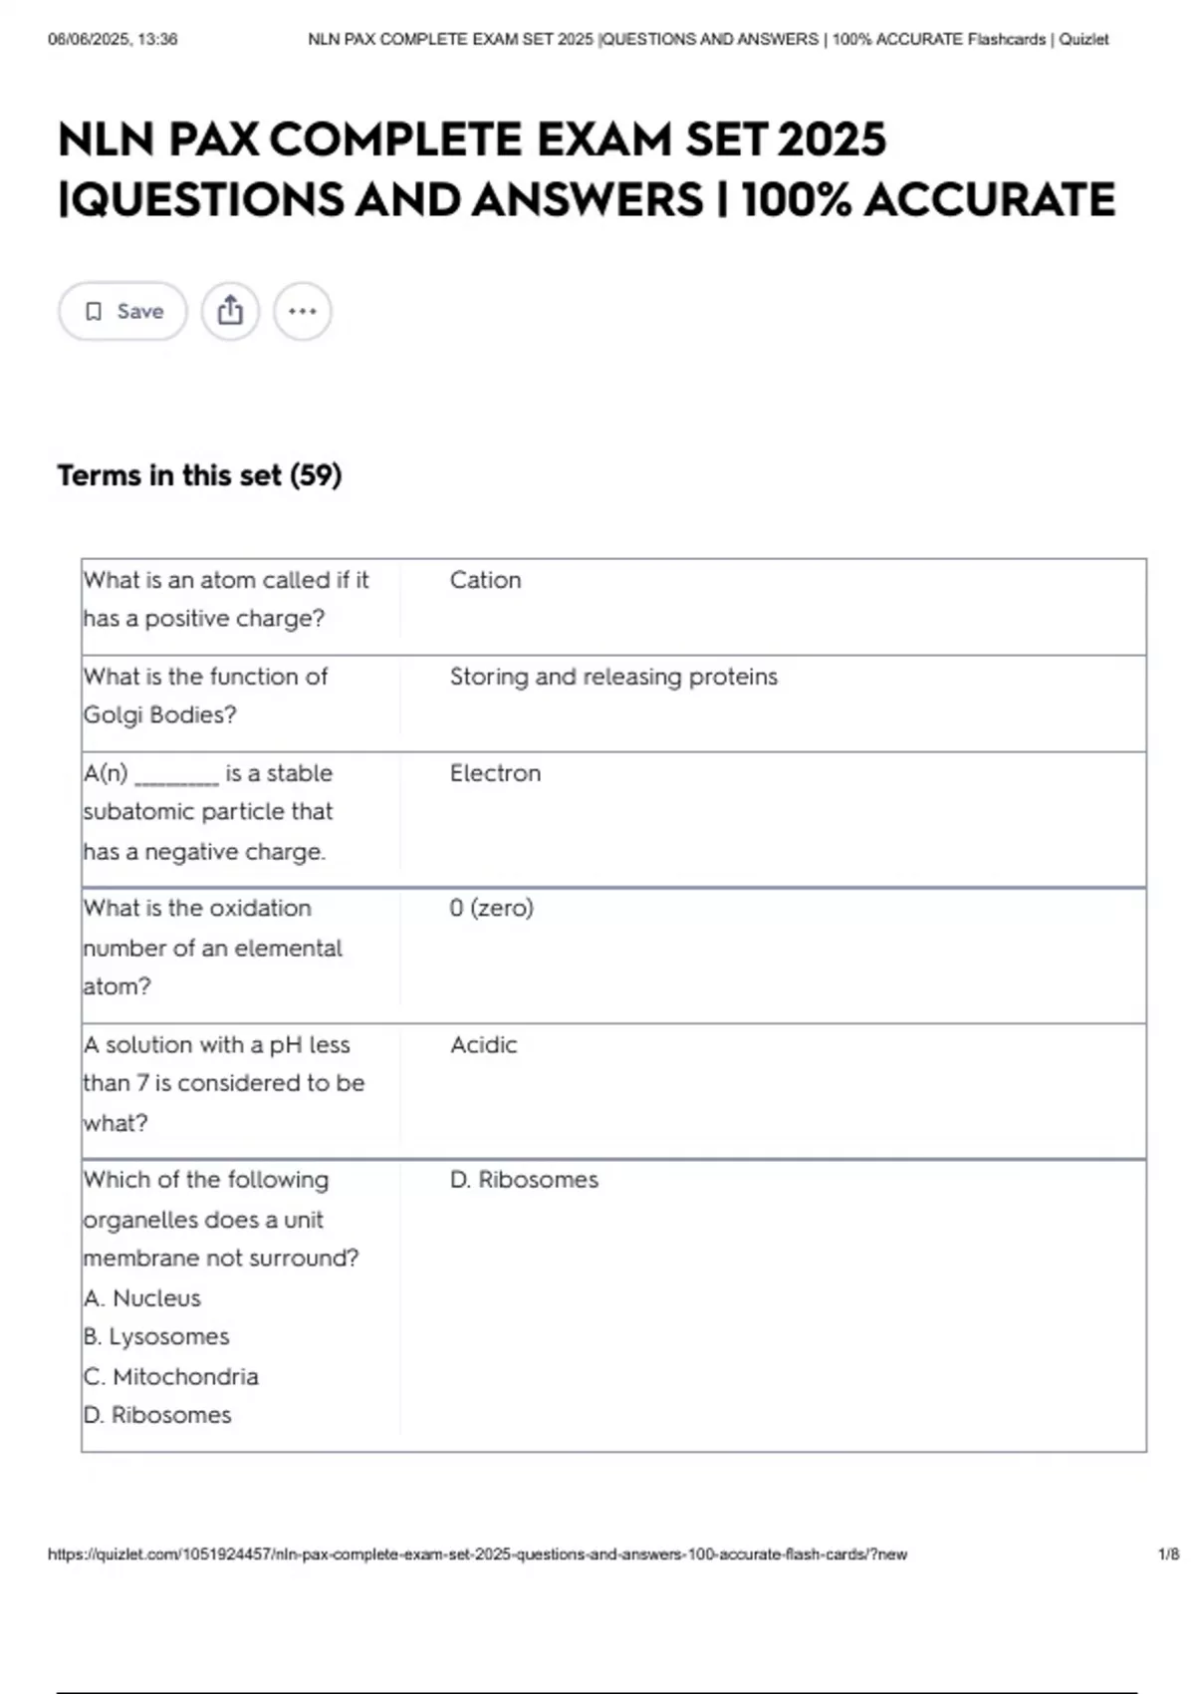The width and height of the screenshot is (1195, 1694).
Task: Click option 'C. Mitochondria' in the question
Action: [171, 1376]
